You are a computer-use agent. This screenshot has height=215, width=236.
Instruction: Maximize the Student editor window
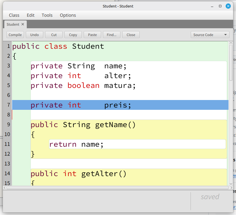(220, 6)
